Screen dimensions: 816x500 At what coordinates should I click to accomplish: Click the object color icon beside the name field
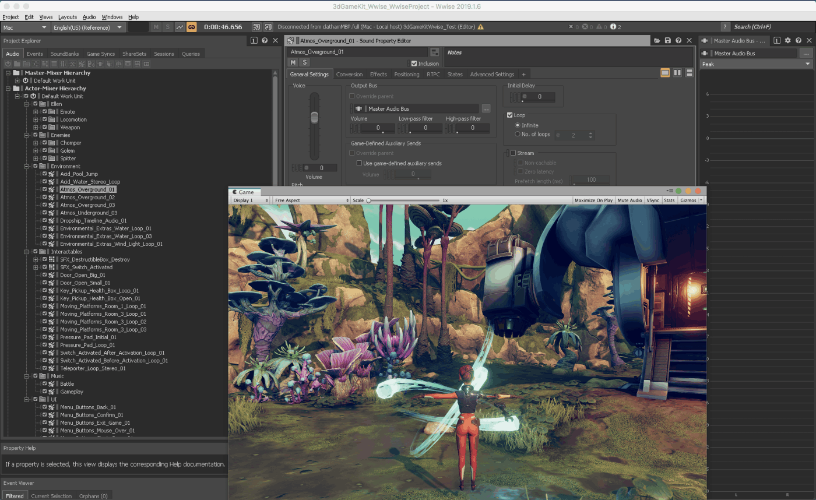point(434,52)
